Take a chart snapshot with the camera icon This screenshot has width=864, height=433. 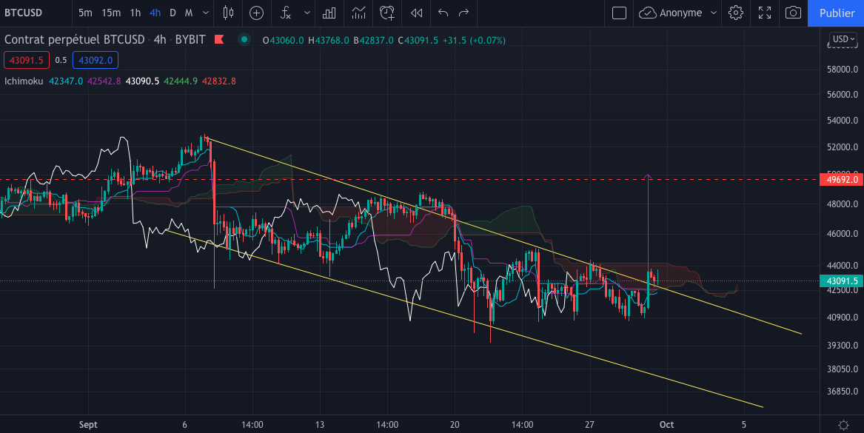click(794, 13)
